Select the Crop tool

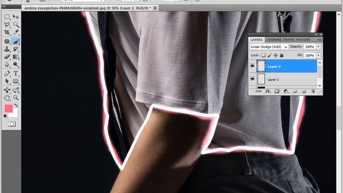tap(7, 32)
